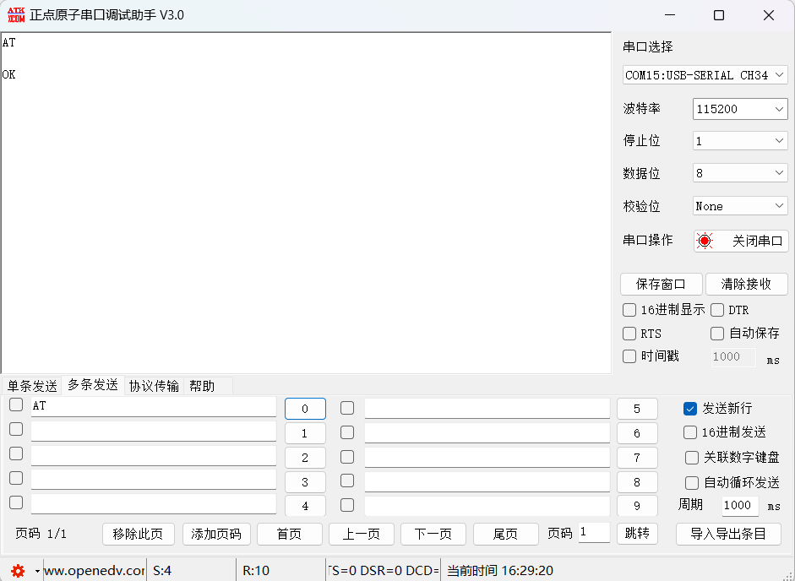Click the input field for row 2
The image size is (795, 581).
(154, 455)
